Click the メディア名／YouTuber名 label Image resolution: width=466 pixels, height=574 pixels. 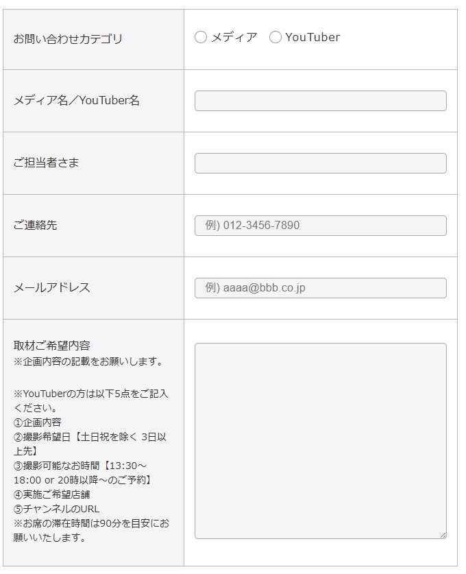[x=77, y=100]
